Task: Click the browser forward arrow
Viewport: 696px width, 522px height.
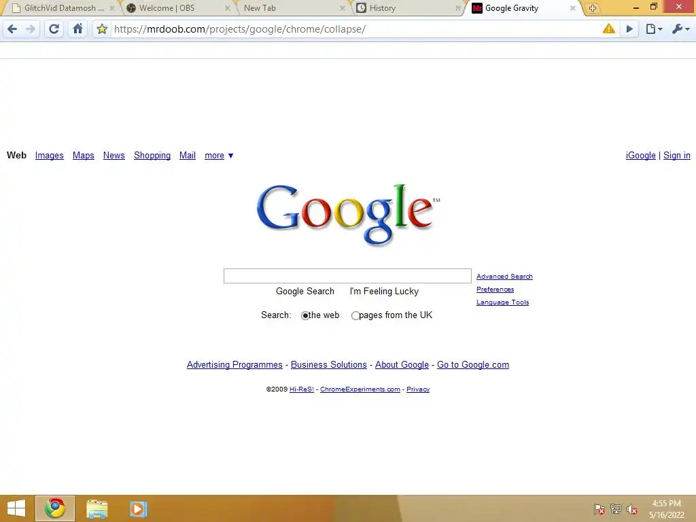Action: (x=30, y=29)
